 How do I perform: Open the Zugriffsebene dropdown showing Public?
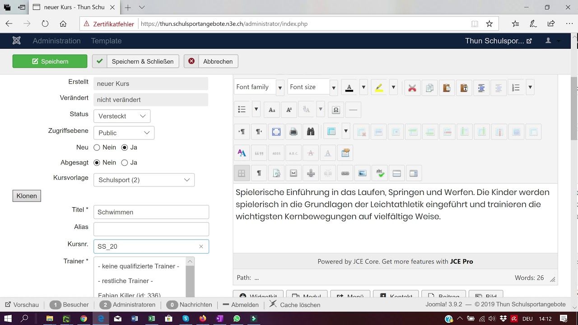click(124, 133)
